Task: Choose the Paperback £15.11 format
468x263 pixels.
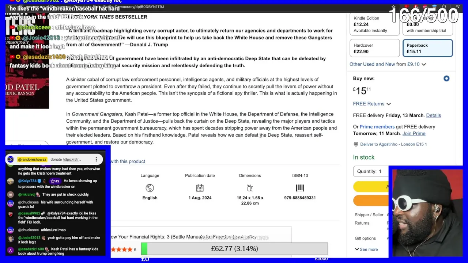Action: click(x=427, y=48)
